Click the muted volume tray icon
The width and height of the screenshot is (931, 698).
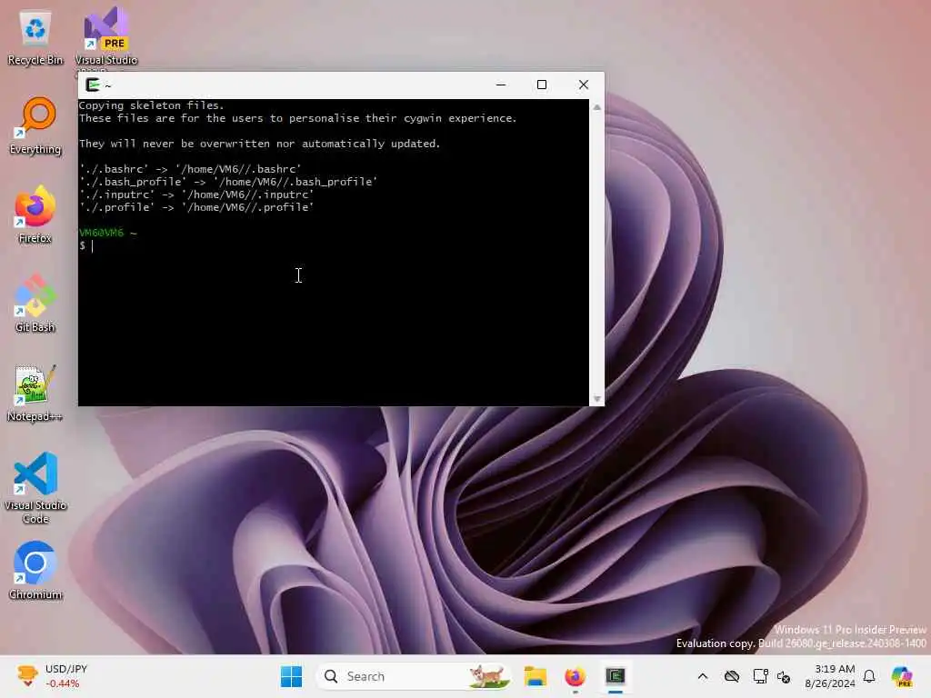783,676
